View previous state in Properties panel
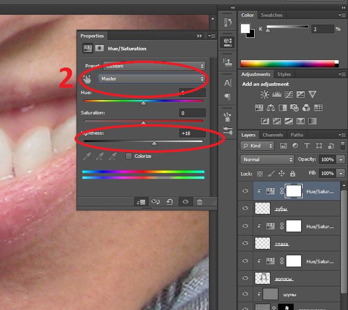 pos(155,202)
